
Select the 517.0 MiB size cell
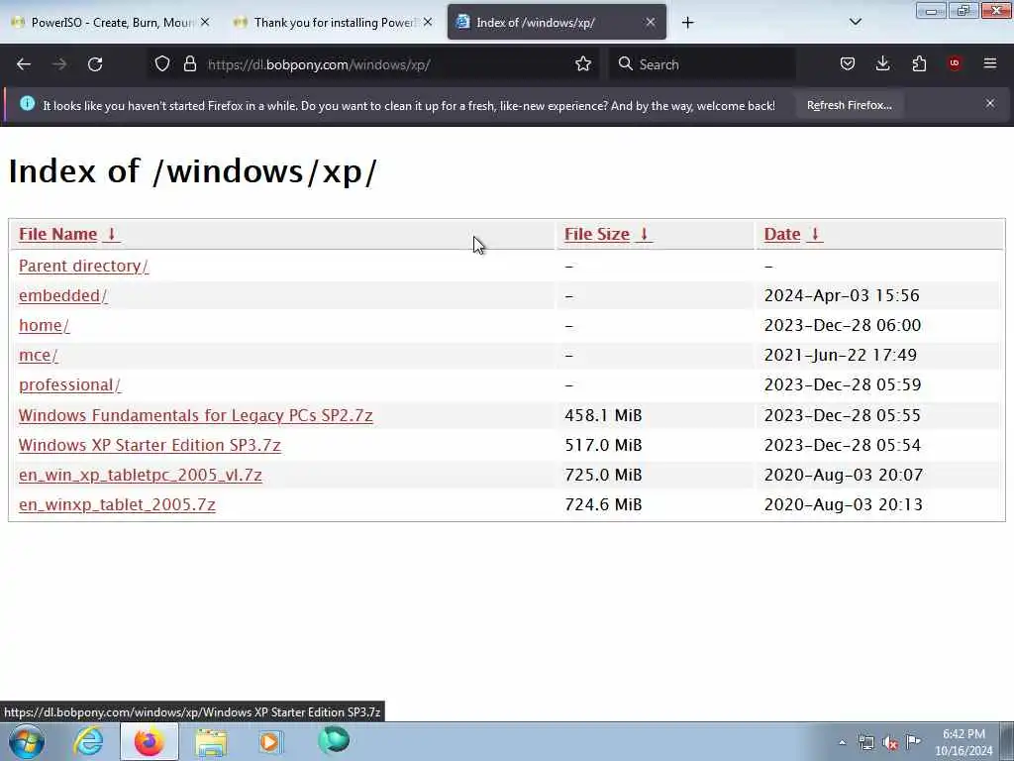603,445
